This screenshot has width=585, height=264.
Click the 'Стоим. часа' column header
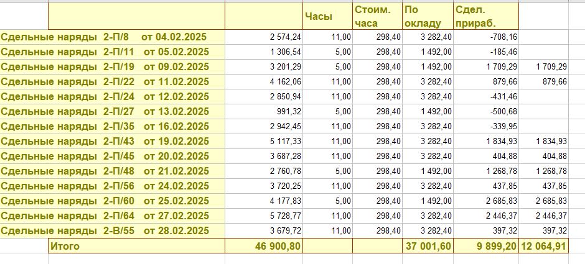click(x=378, y=16)
